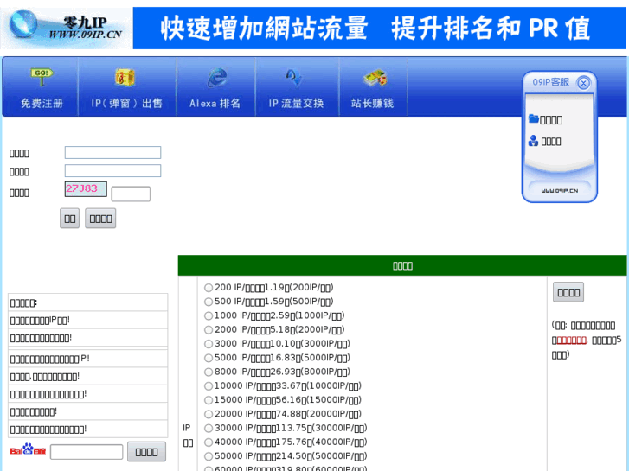
Task: Click the Alexa ranking IE icon
Action: point(217,78)
